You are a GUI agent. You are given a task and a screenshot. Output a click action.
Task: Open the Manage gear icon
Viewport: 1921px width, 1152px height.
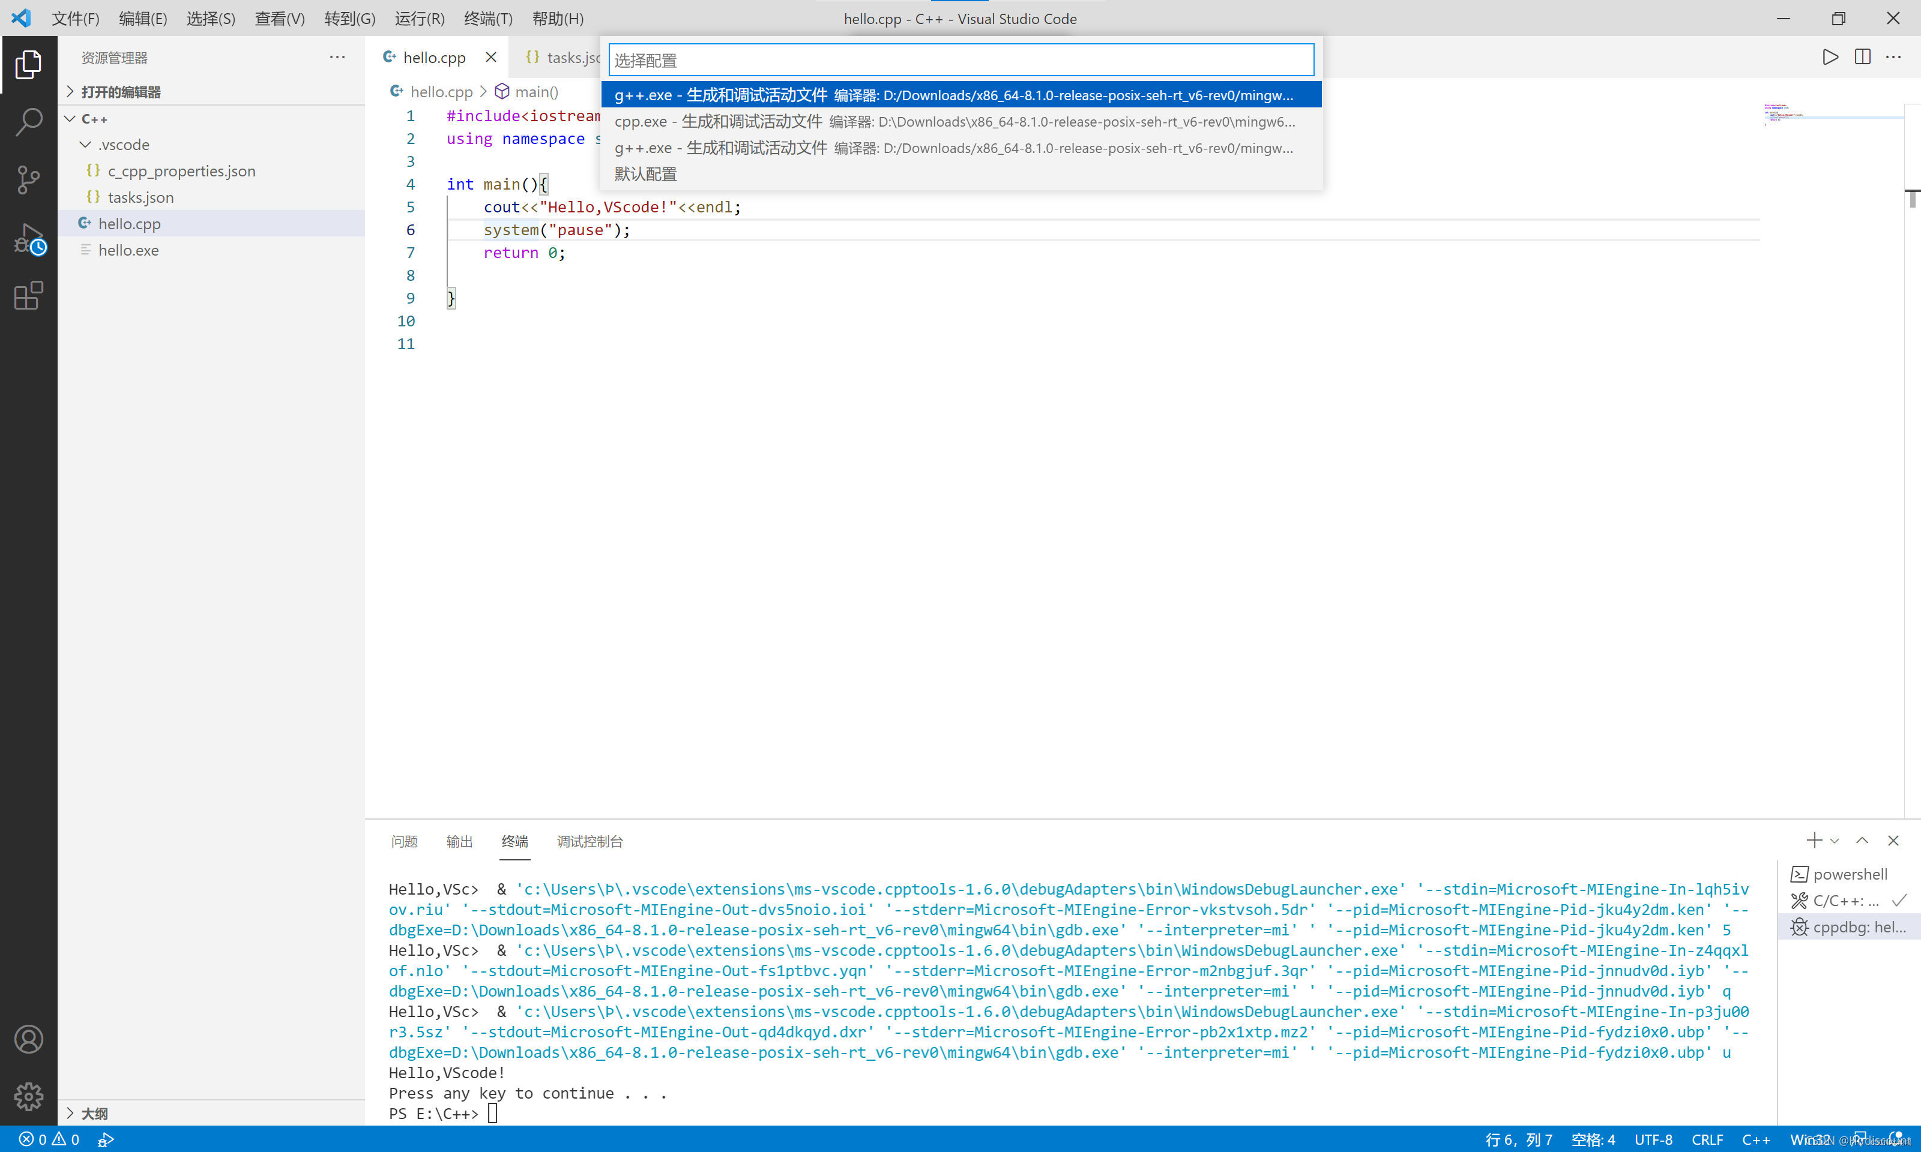(29, 1096)
